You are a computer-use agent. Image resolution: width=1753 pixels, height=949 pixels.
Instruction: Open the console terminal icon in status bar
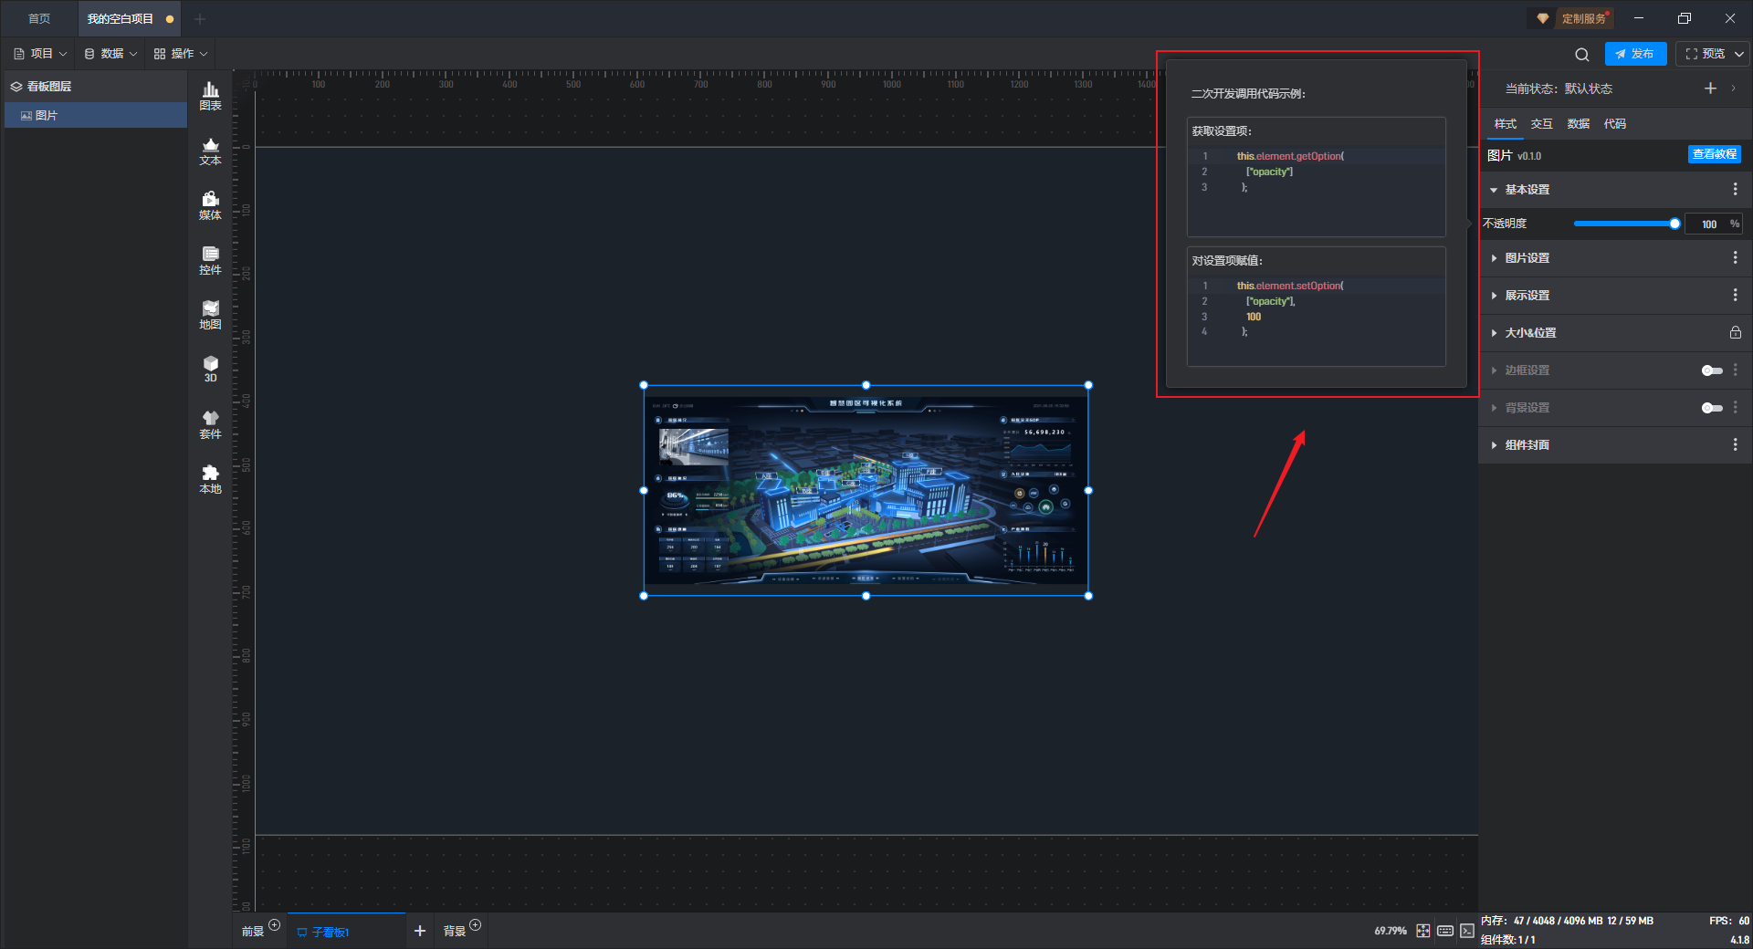[1466, 931]
